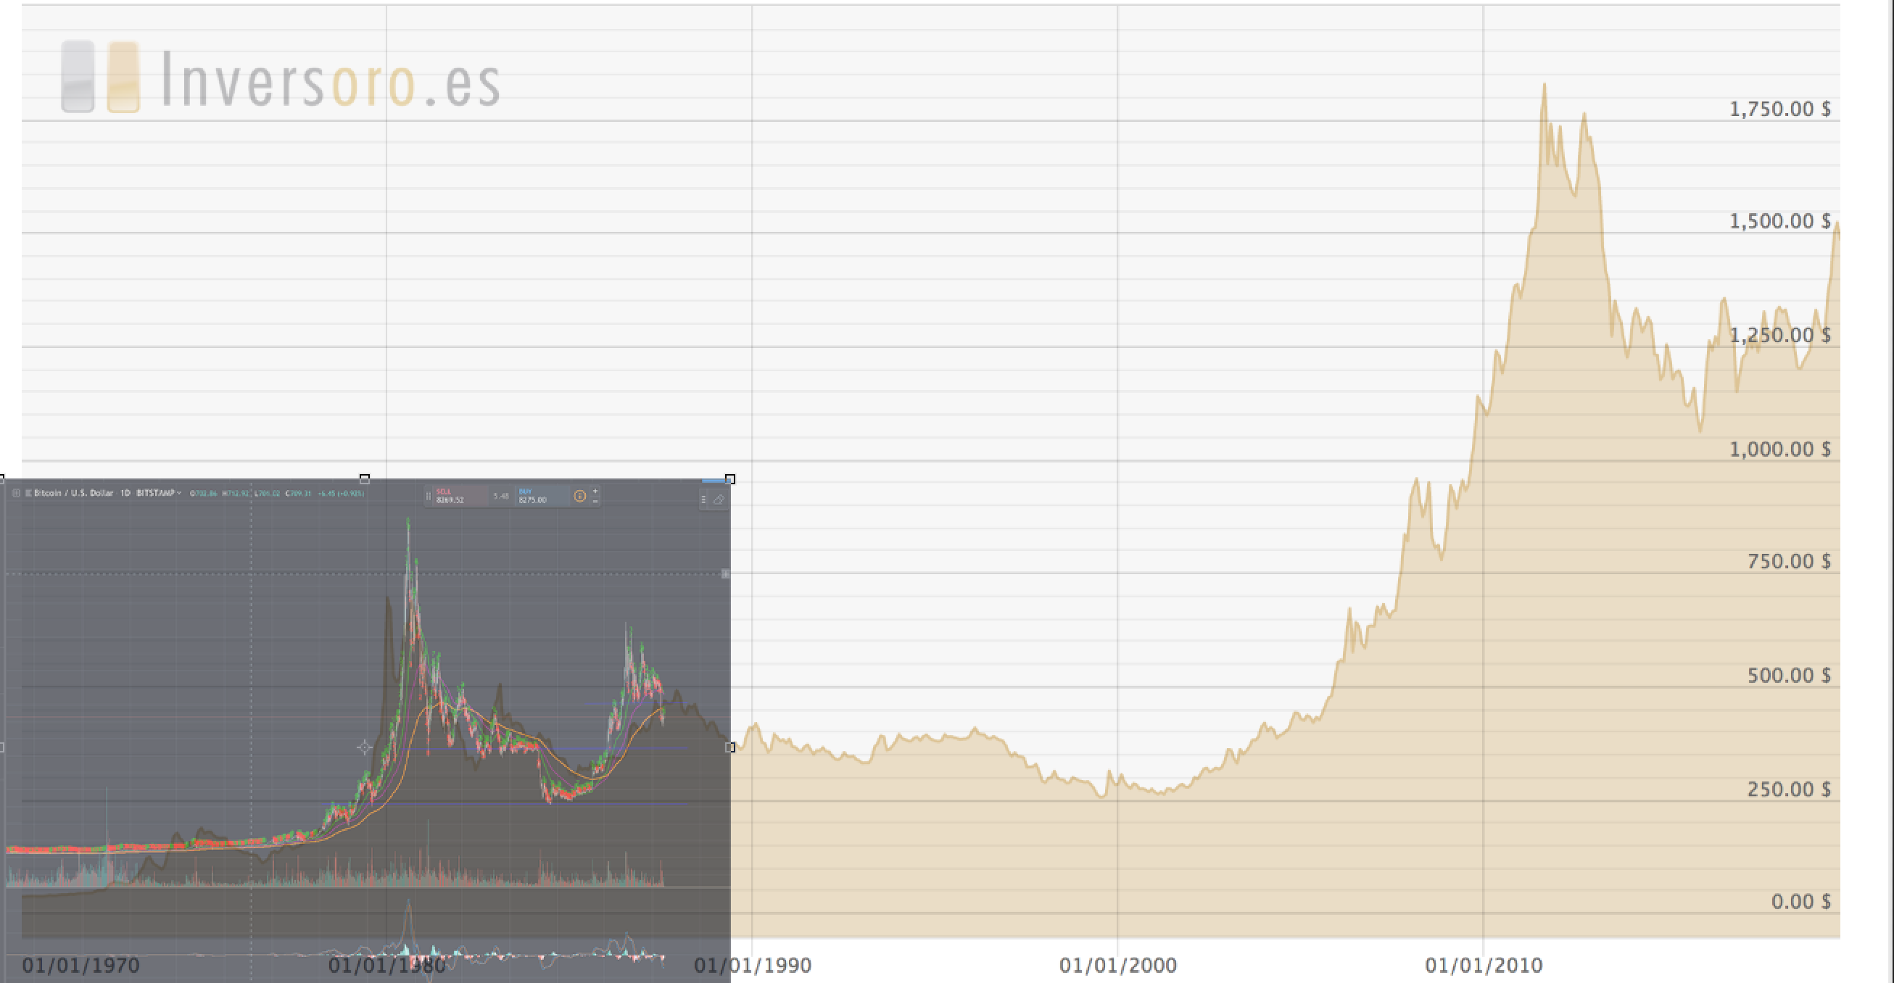The height and width of the screenshot is (983, 1894).
Task: Click the 5.48 spread value between prices
Action: click(501, 497)
